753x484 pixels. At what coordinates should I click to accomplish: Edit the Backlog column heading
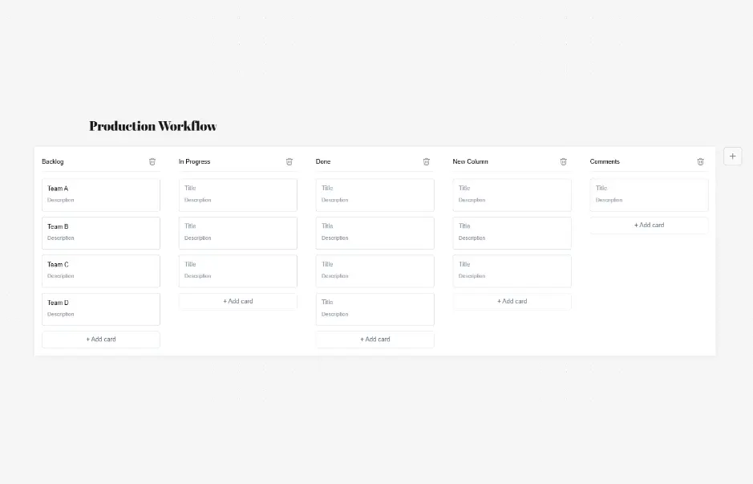[52, 161]
